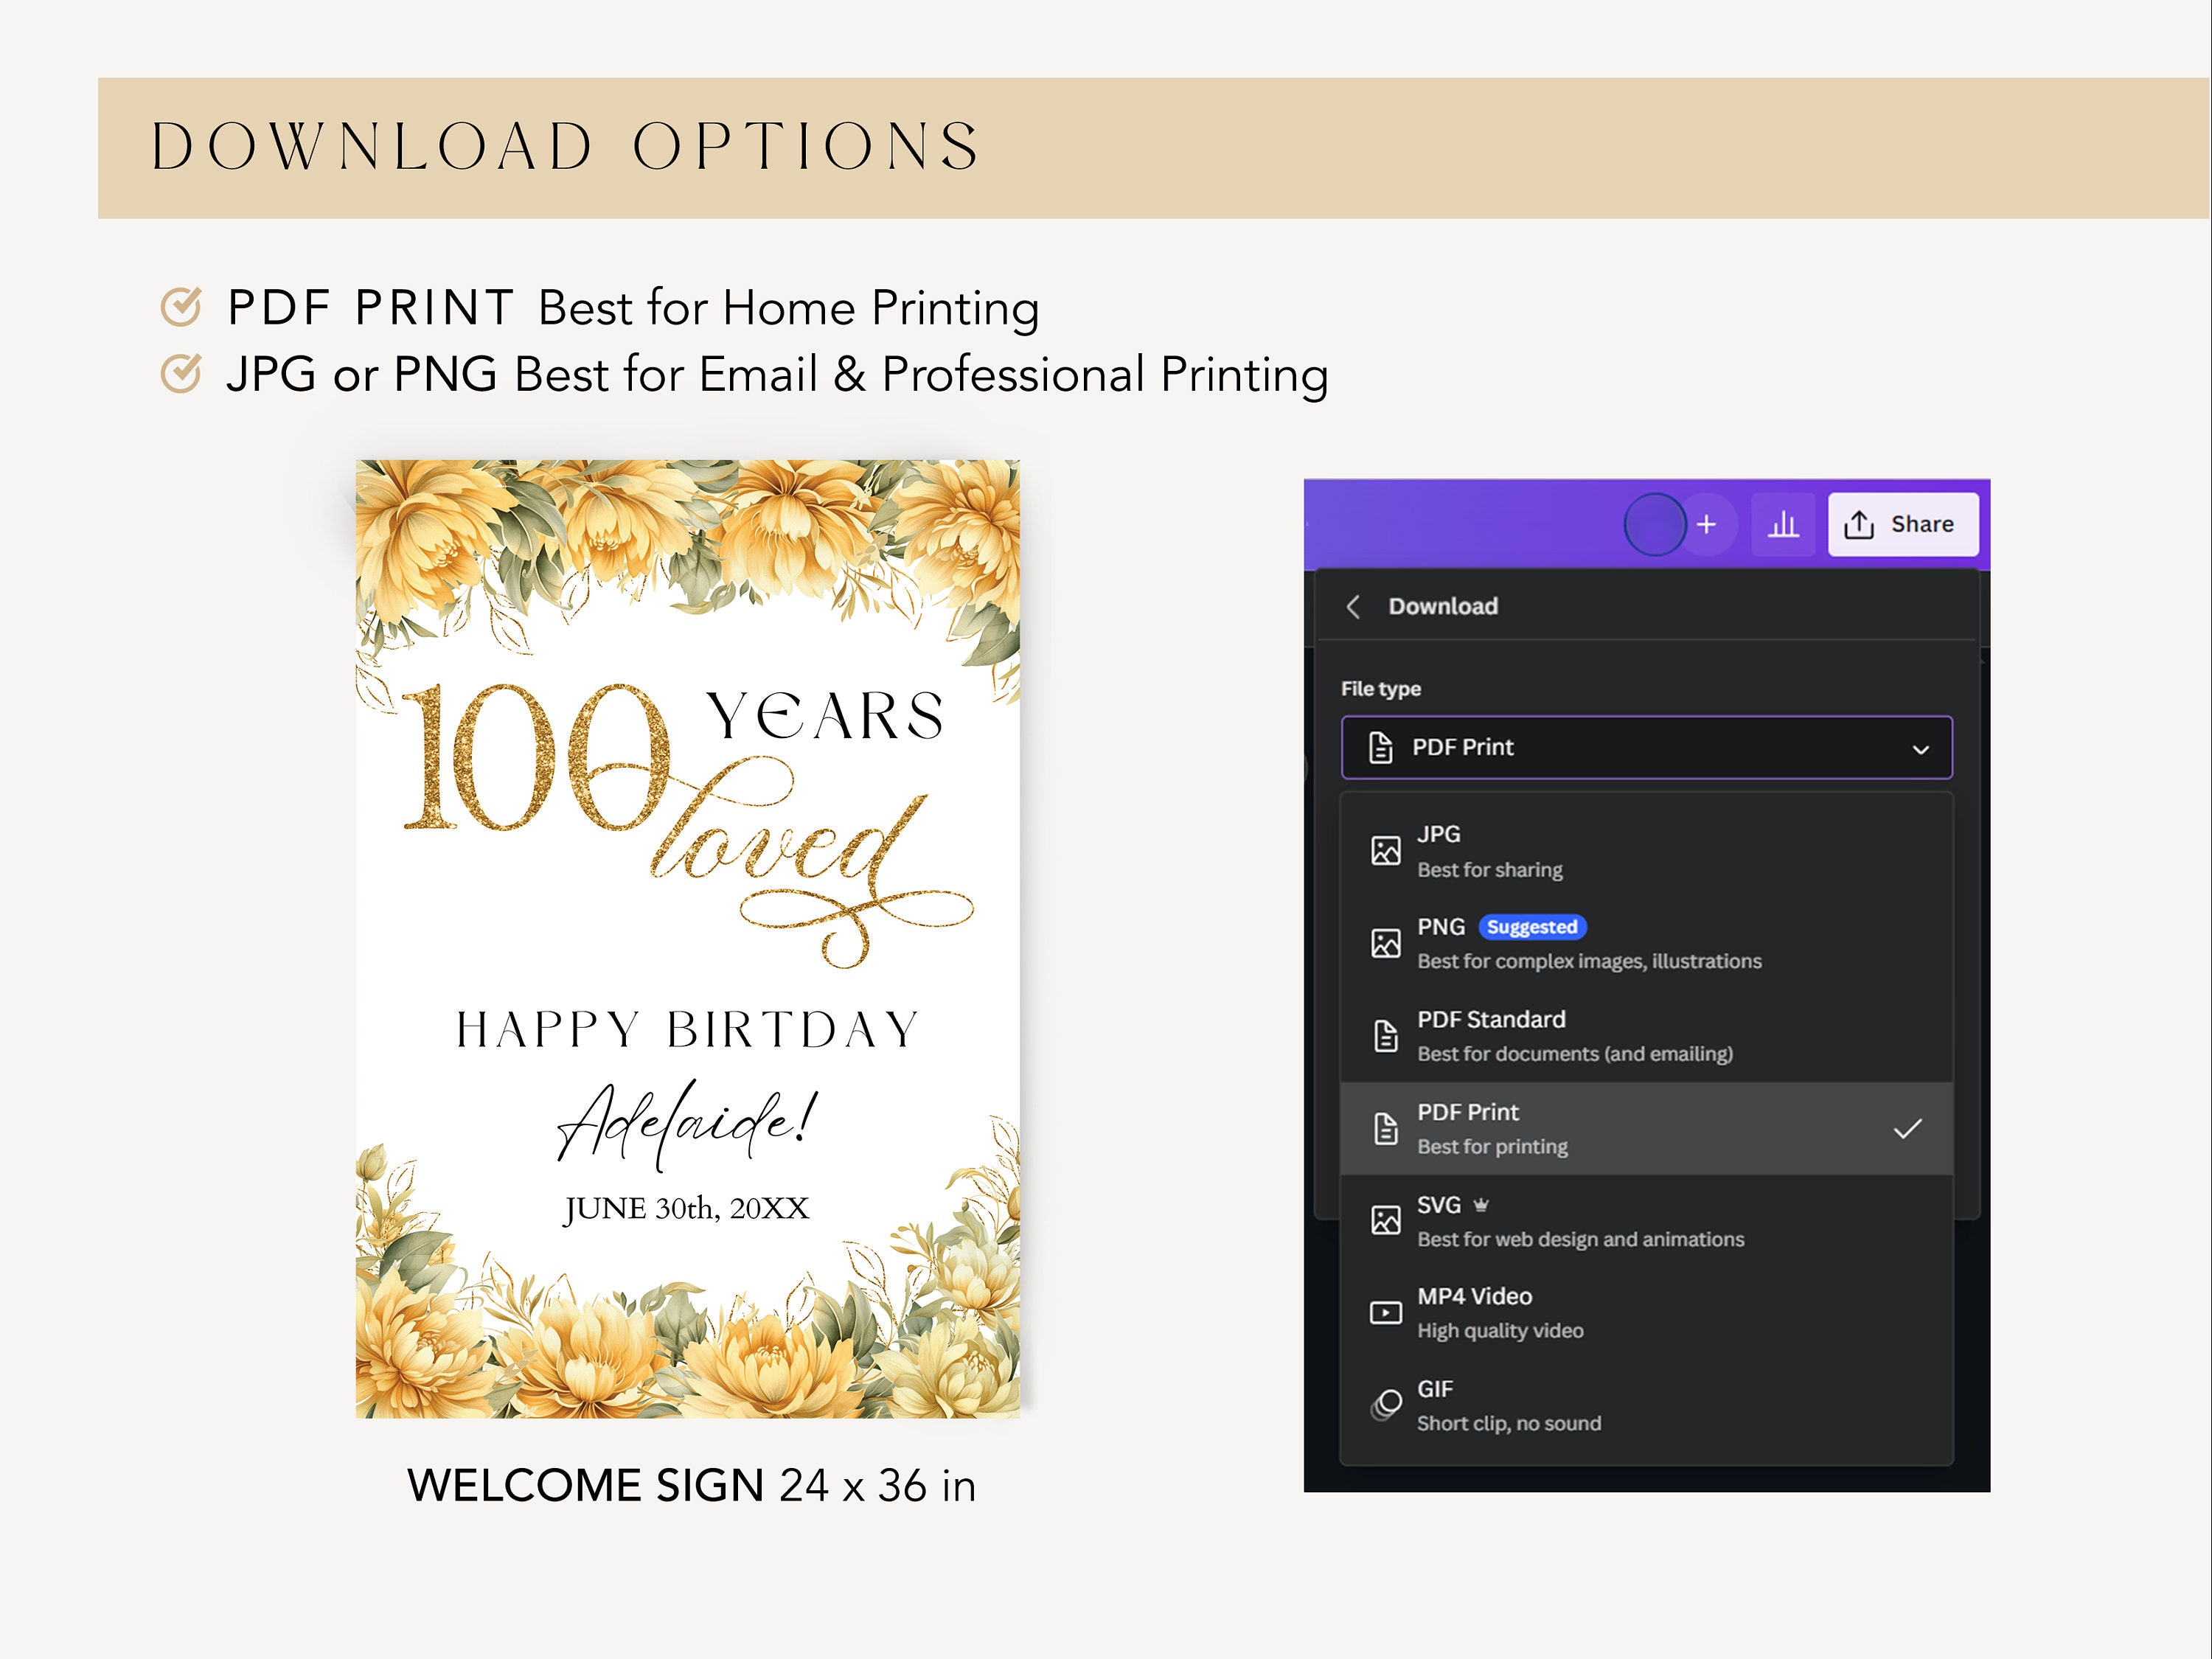Screen dimensions: 2212x1659
Task: Go back using the Download panel arrow
Action: click(1355, 606)
